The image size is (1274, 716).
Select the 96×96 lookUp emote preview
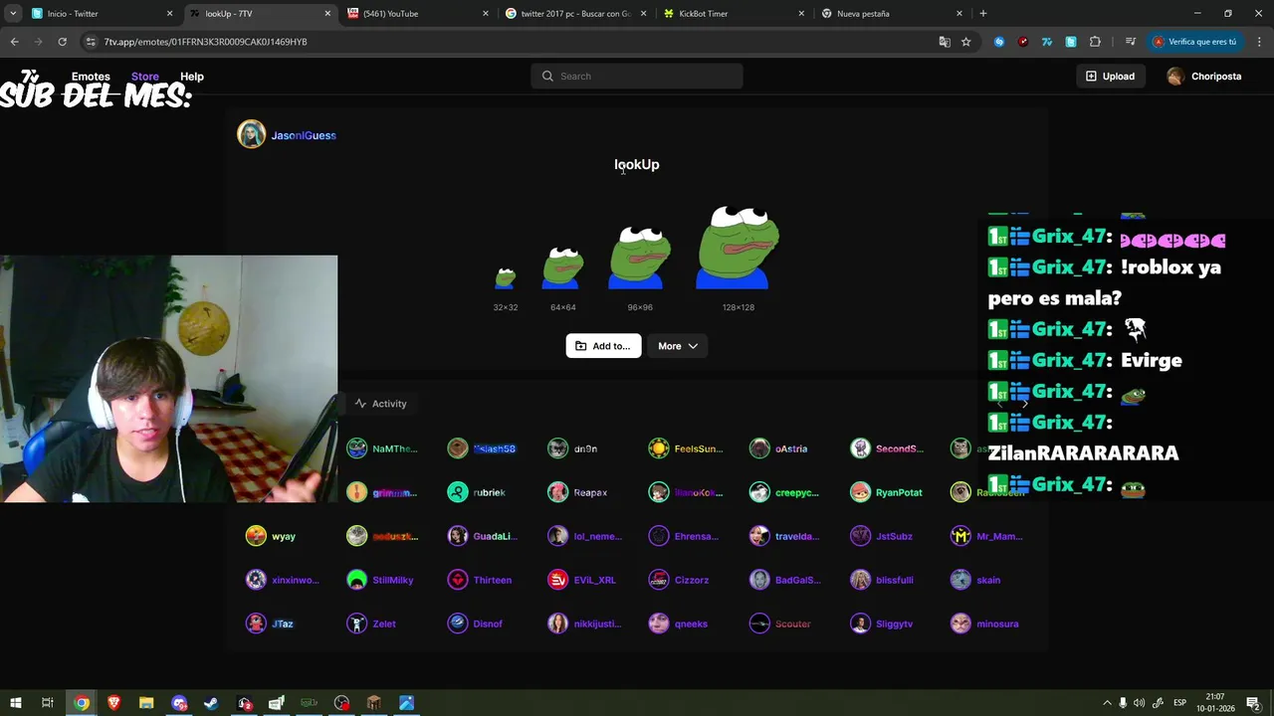click(640, 259)
